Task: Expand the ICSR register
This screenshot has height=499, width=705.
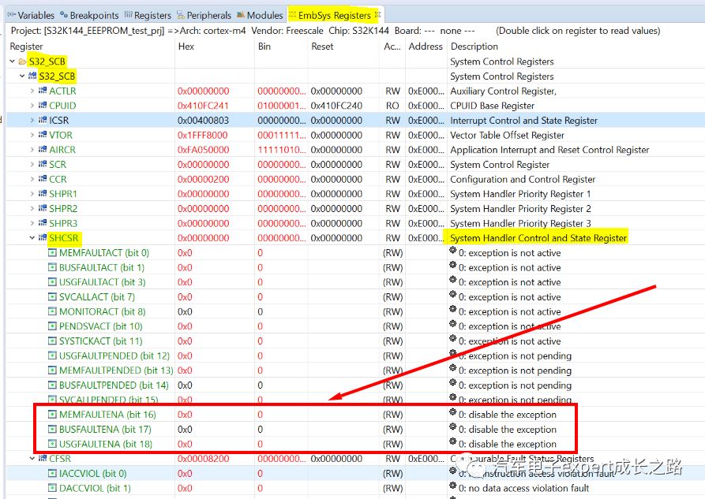Action: coord(32,120)
